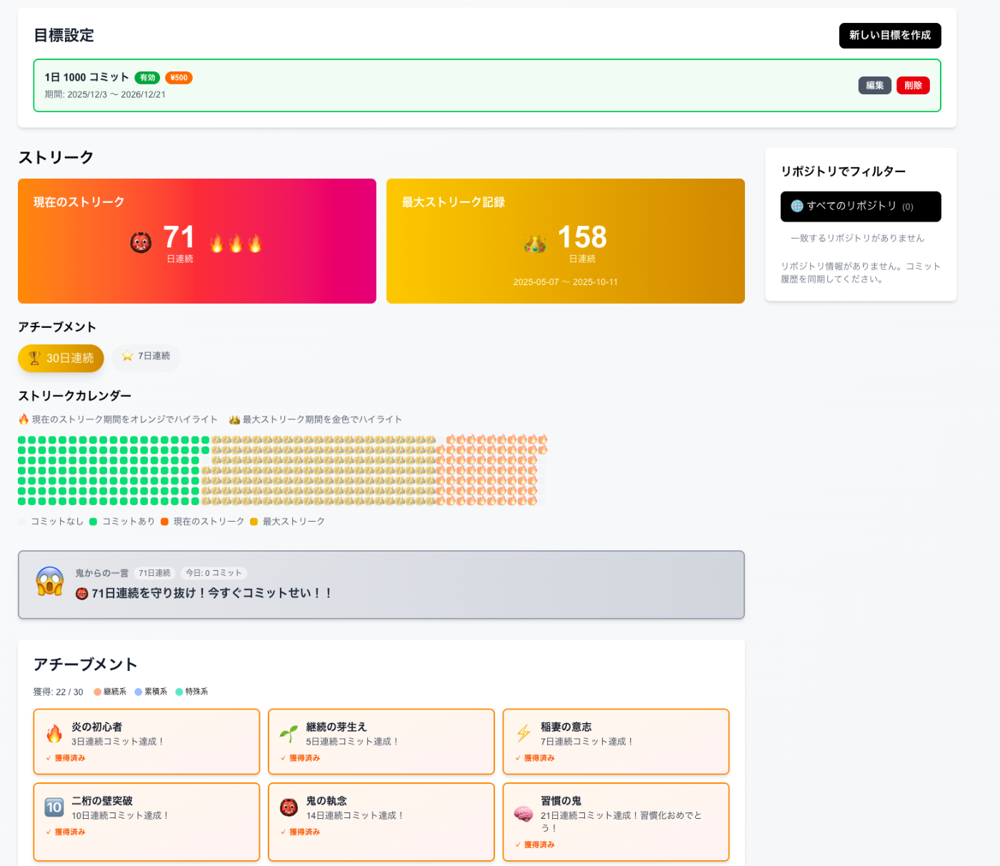Click the brain icon on the 習慣の鬼 achievement
This screenshot has width=1000, height=866.
click(524, 814)
